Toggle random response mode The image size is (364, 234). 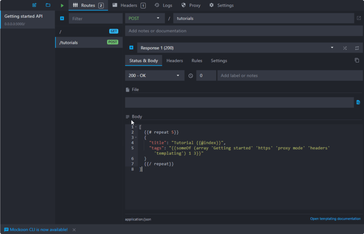pos(345,48)
